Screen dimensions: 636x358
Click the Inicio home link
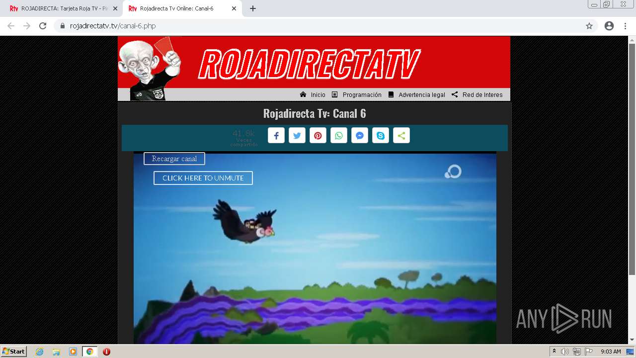[313, 94]
